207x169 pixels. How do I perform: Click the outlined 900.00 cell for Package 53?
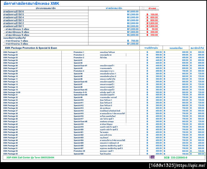197,154
